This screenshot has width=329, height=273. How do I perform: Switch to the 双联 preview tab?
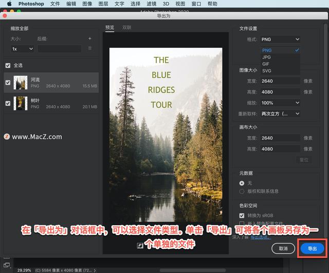pos(126,28)
